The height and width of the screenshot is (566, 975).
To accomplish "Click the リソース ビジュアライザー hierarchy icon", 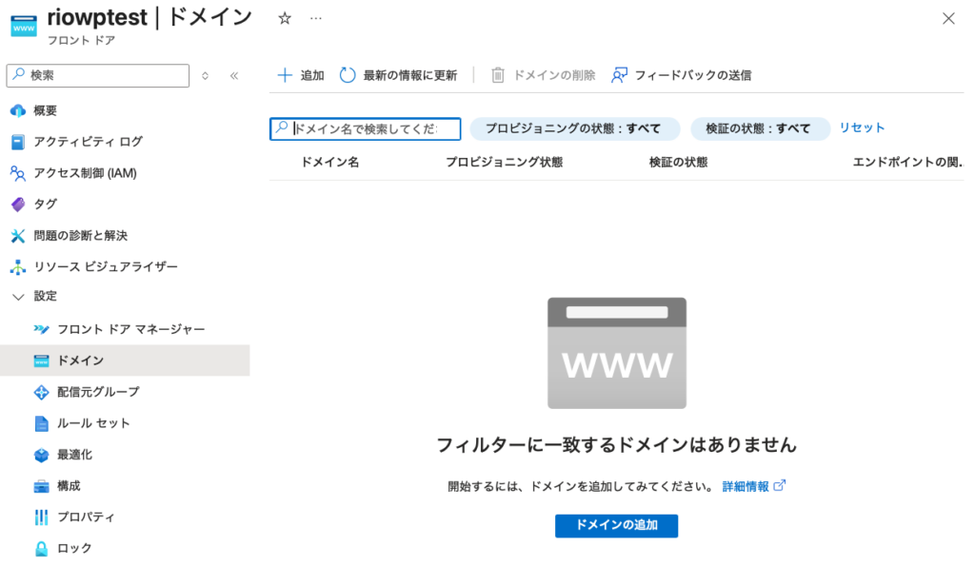I will pos(18,267).
